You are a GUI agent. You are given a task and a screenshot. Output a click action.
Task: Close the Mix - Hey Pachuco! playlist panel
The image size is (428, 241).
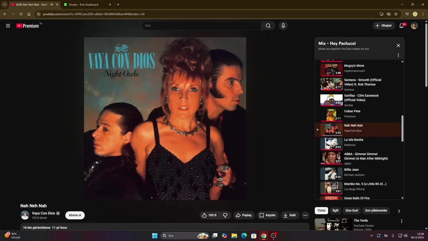(398, 46)
